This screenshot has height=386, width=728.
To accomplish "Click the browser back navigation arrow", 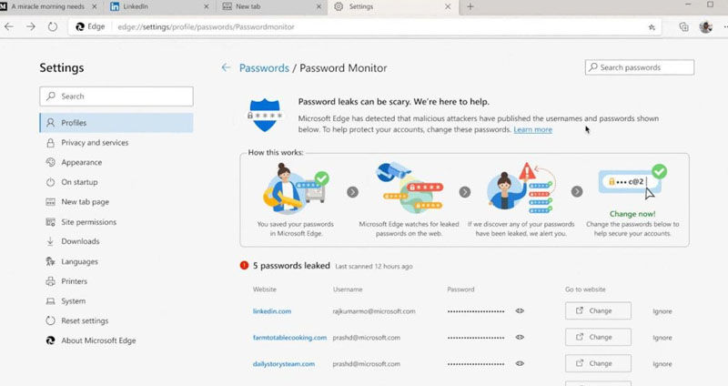I will click(9, 26).
